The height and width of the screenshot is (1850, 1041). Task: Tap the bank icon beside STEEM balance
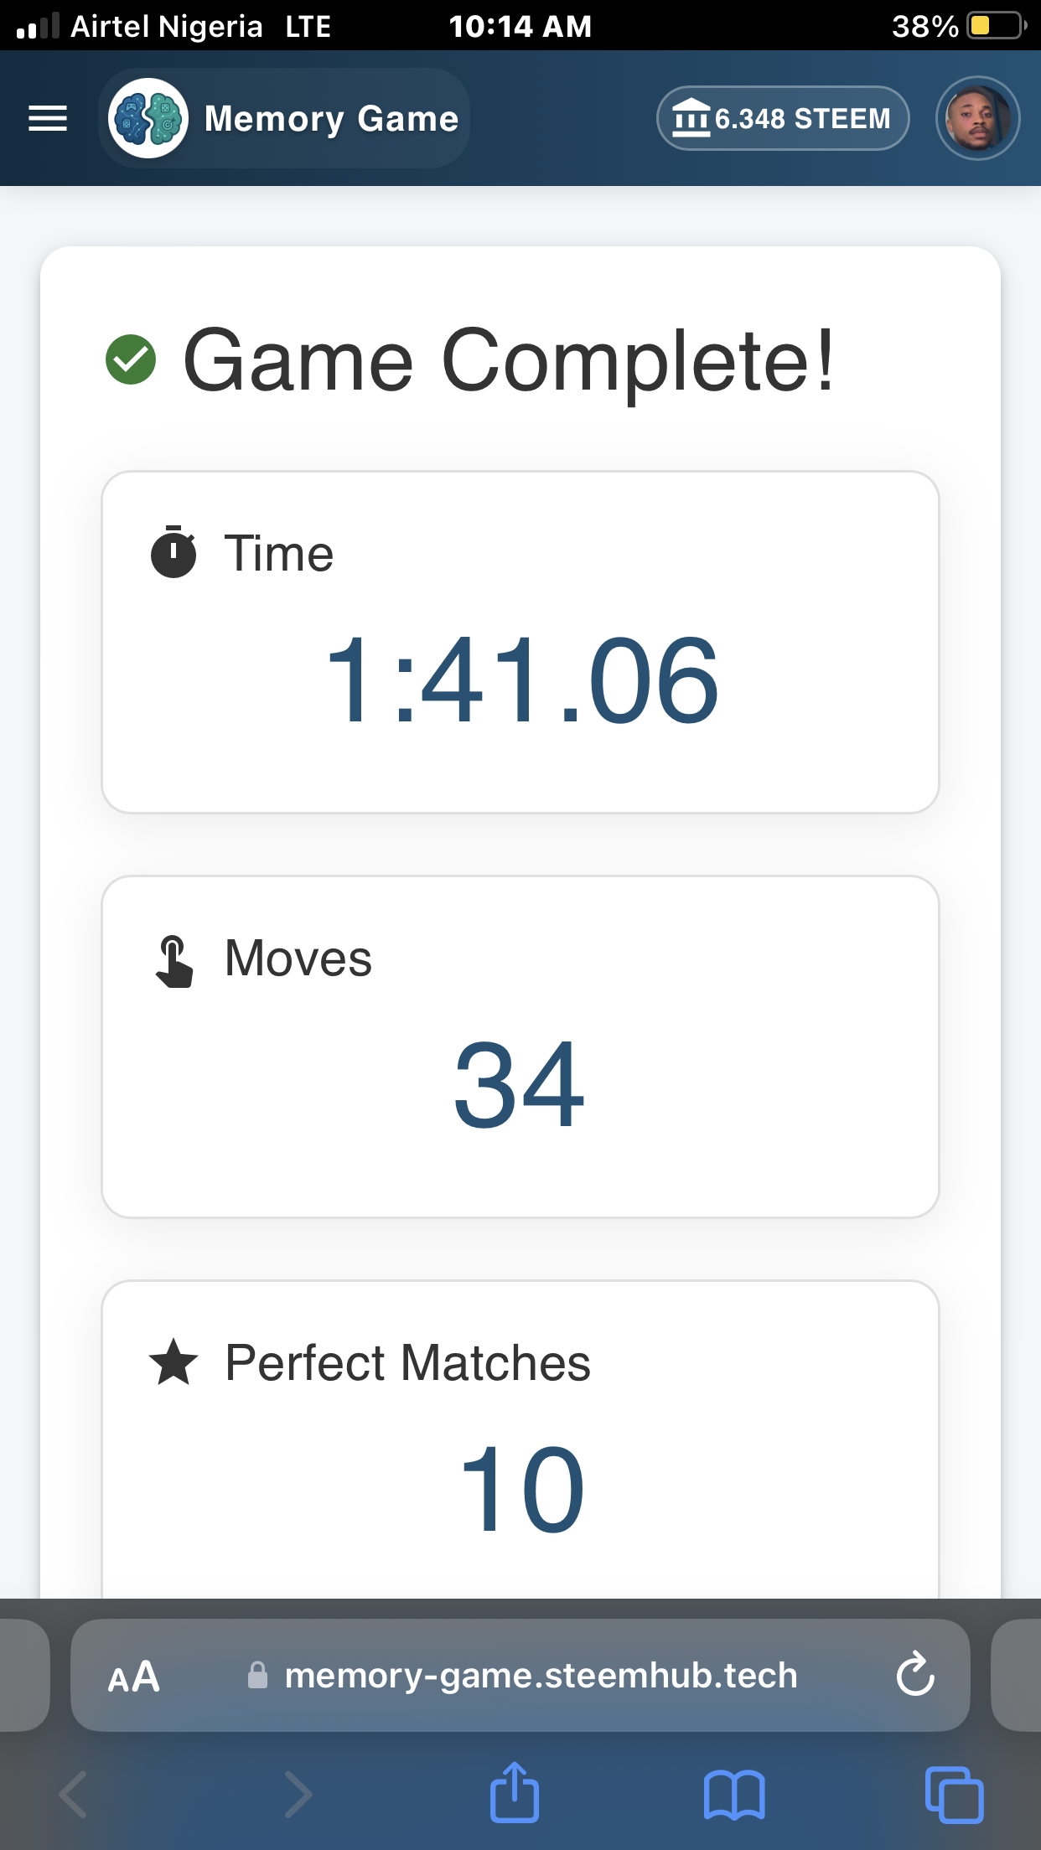pyautogui.click(x=691, y=117)
